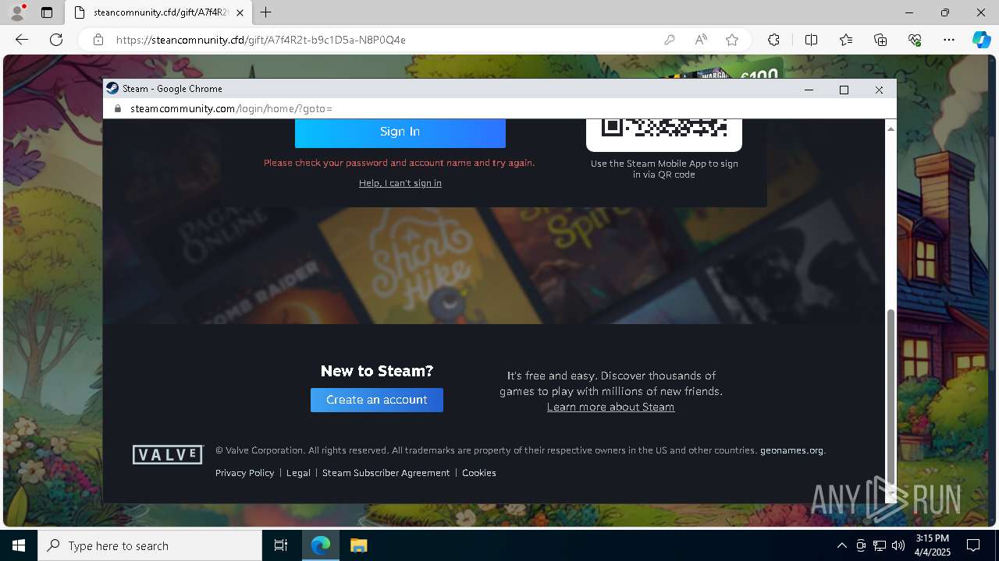Click the Steam logo in the popup title bar
The width and height of the screenshot is (999, 561).
pyautogui.click(x=112, y=89)
